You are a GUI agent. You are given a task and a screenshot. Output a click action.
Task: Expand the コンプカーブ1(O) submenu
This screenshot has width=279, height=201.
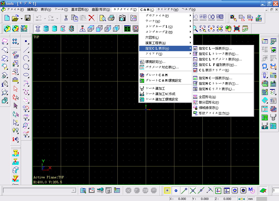(165, 27)
